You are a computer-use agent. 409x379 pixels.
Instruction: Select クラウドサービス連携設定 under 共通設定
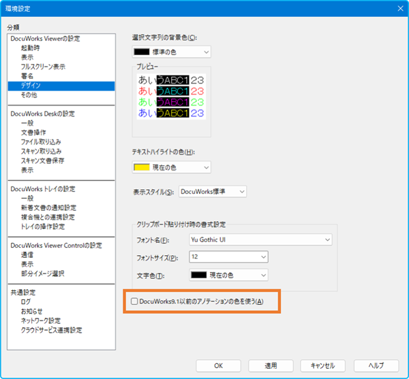pos(51,330)
